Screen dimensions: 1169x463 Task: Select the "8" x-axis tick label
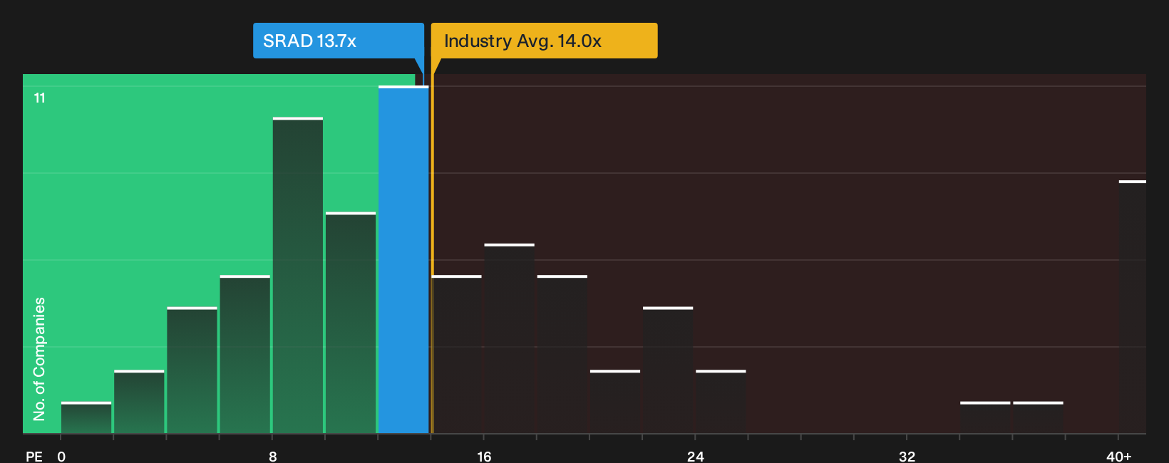pos(273,457)
